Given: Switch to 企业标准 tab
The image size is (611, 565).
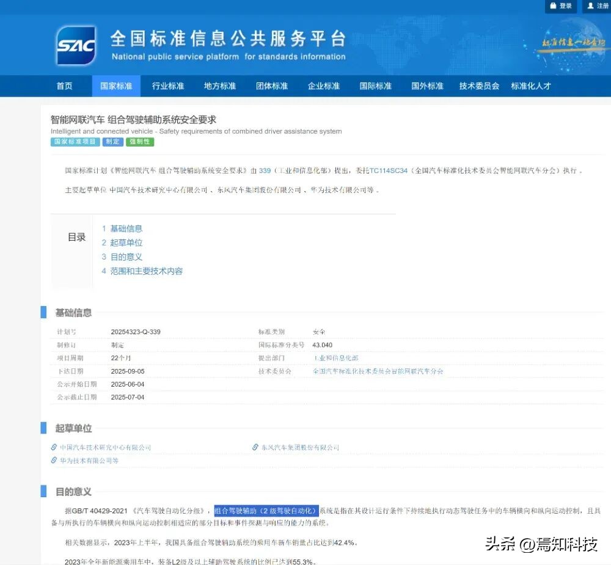Looking at the screenshot, I should [323, 86].
